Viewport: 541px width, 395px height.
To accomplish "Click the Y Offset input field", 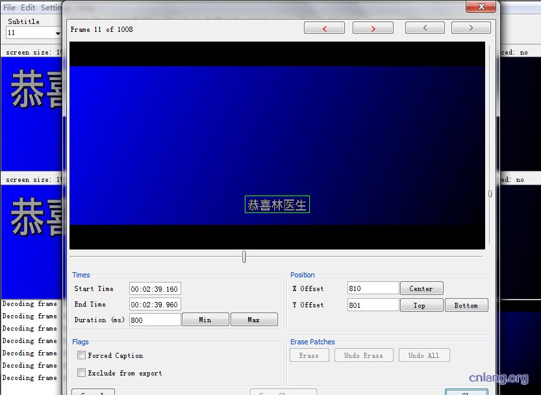I will coord(373,305).
